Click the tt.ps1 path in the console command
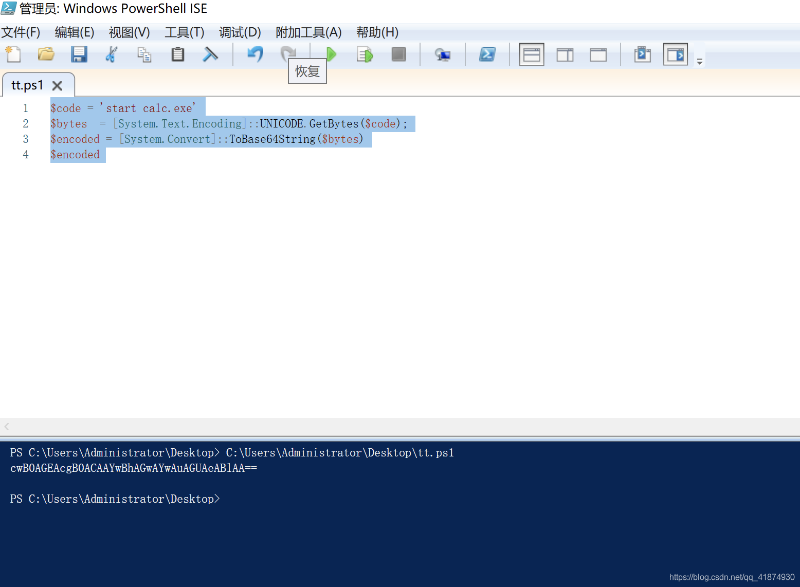The height and width of the screenshot is (587, 800). 340,453
